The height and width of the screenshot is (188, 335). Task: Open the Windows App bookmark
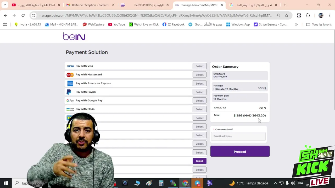[238, 24]
